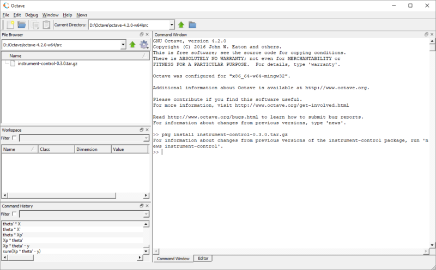The image size is (436, 270).
Task: Open the Workspace filter dropdown
Action: tap(146, 138)
